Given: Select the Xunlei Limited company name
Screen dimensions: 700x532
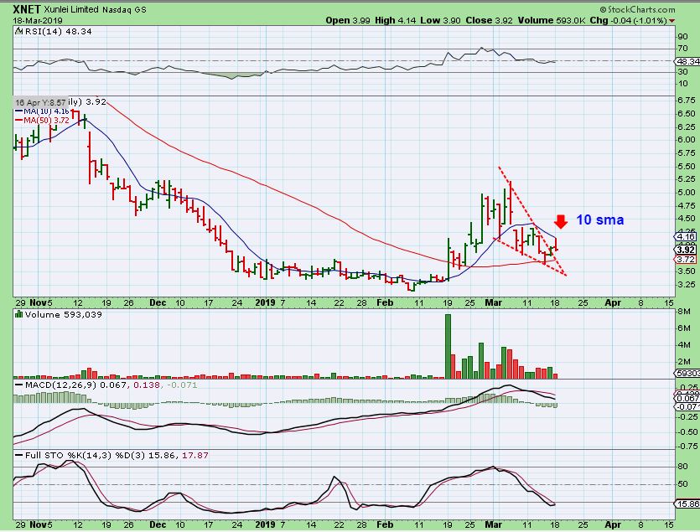Looking at the screenshot, I should 72,9.
